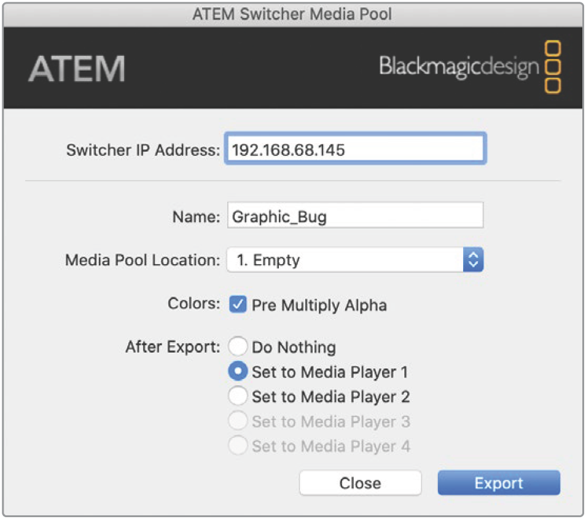Focus the Switcher IP Address field
The width and height of the screenshot is (586, 519).
pyautogui.click(x=355, y=149)
